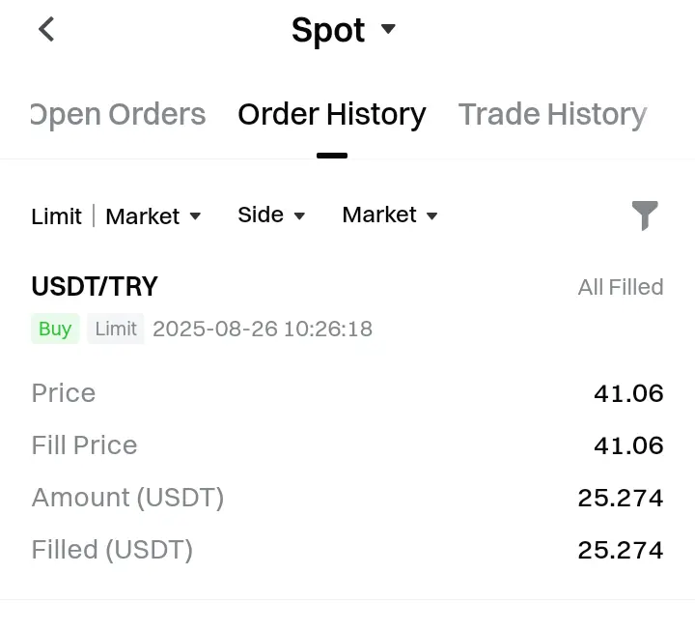The image size is (695, 631).
Task: Select the Order History tab
Action: pyautogui.click(x=331, y=114)
